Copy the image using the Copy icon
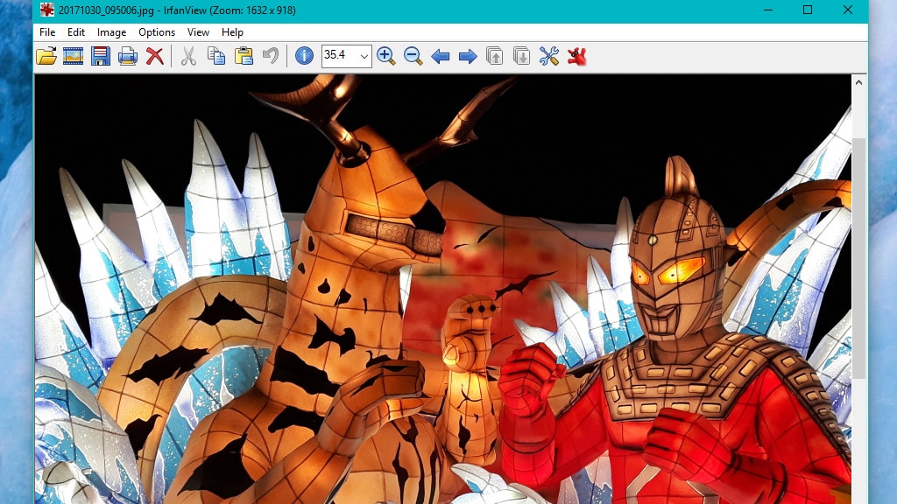897x504 pixels. pyautogui.click(x=215, y=56)
